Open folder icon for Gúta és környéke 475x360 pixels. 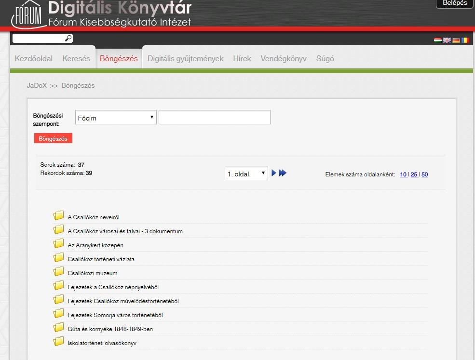[58, 327]
